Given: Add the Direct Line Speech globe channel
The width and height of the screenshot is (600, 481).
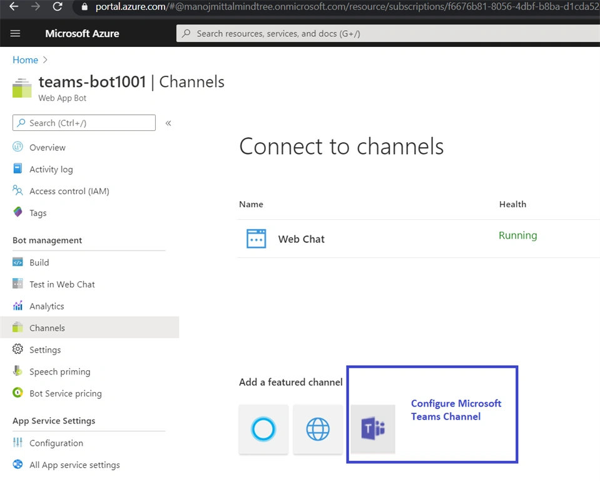Looking at the screenshot, I should tap(318, 429).
